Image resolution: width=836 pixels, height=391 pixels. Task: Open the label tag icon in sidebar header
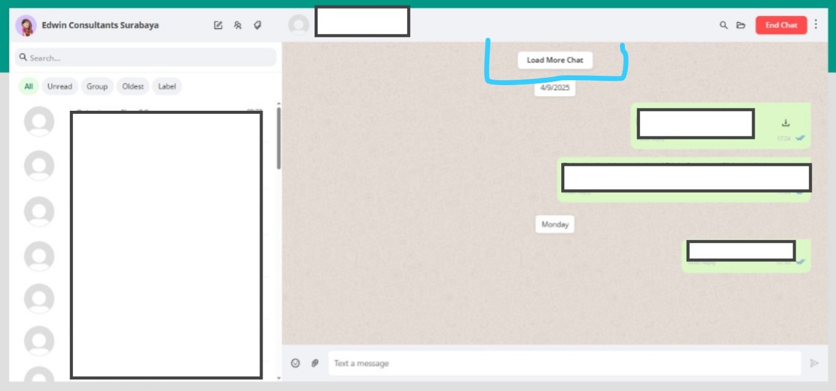258,25
